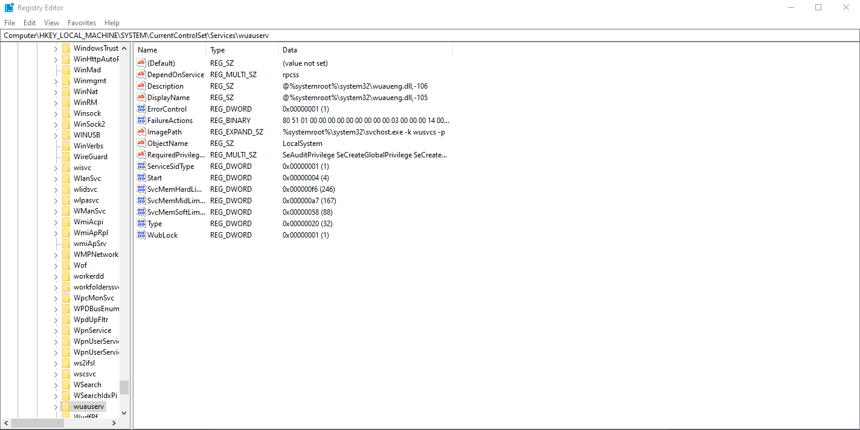Click the Registry Editor title bar icon
The height and width of the screenshot is (430, 860).
9,7
